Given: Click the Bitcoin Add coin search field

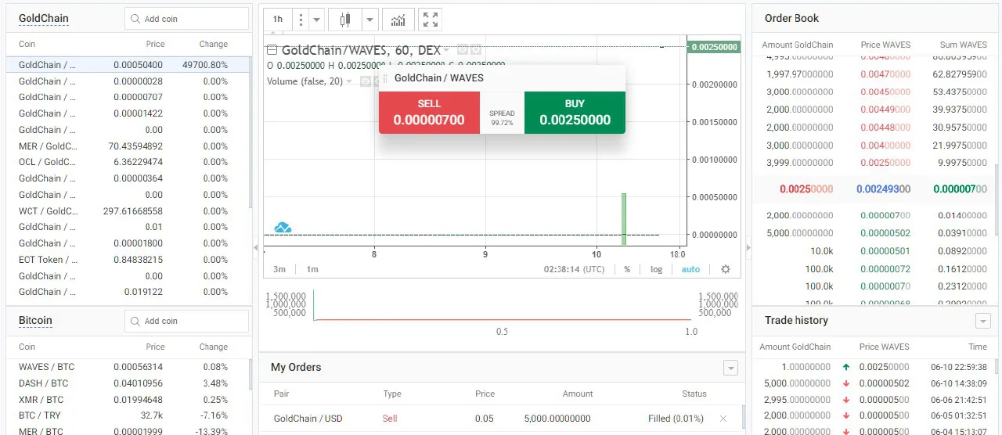Looking at the screenshot, I should tap(186, 321).
